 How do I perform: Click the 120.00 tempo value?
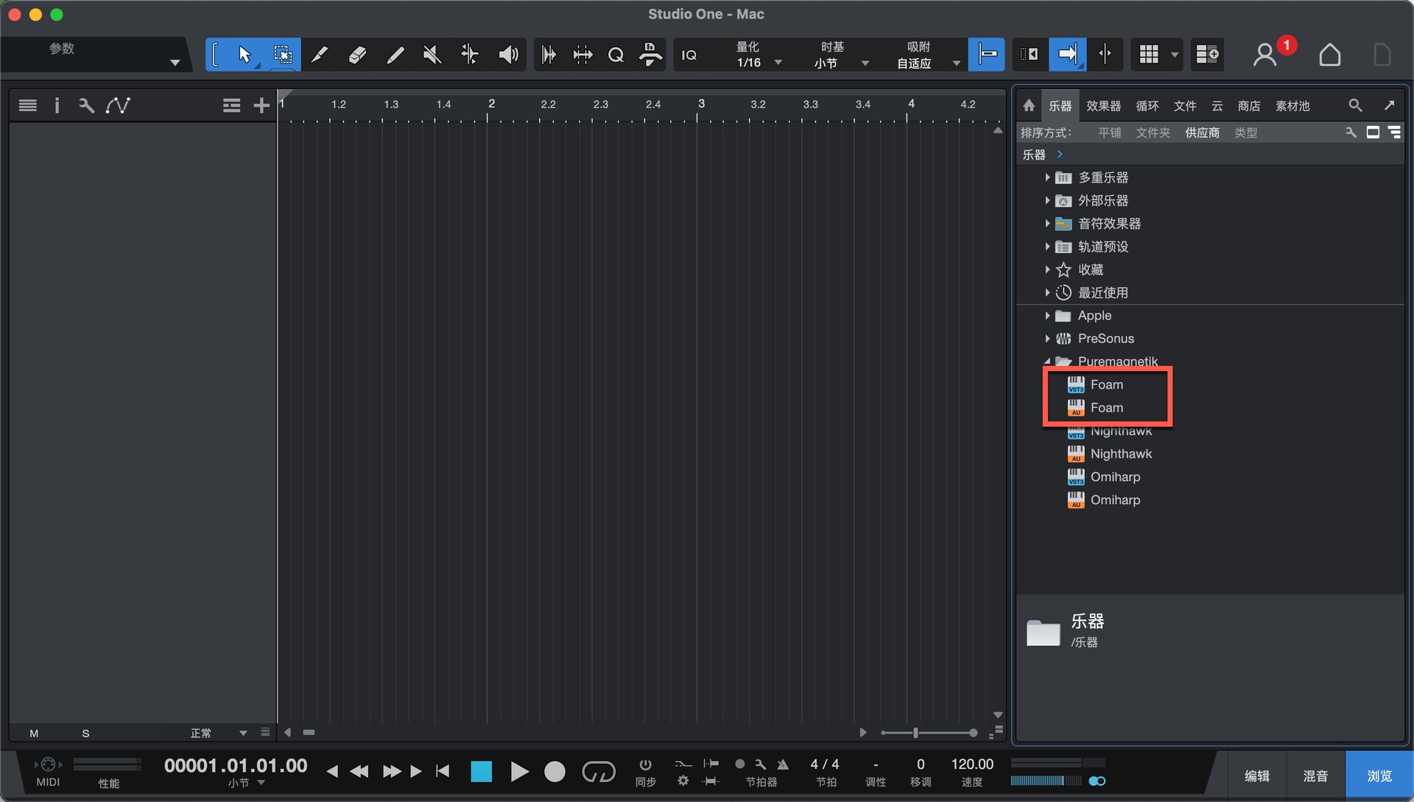[x=972, y=764]
